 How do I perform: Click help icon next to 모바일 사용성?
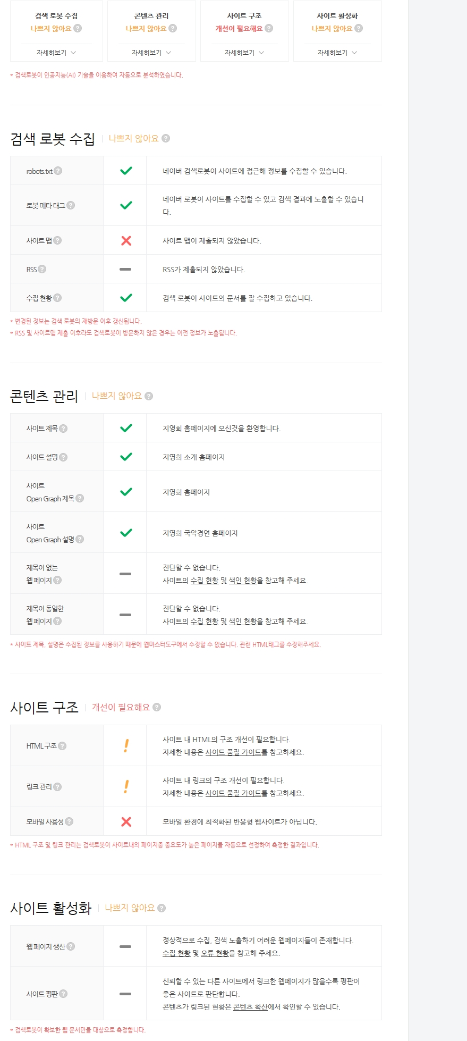[69, 821]
